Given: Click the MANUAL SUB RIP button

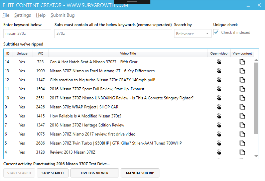Looking at the screenshot, I should pos(140,173).
